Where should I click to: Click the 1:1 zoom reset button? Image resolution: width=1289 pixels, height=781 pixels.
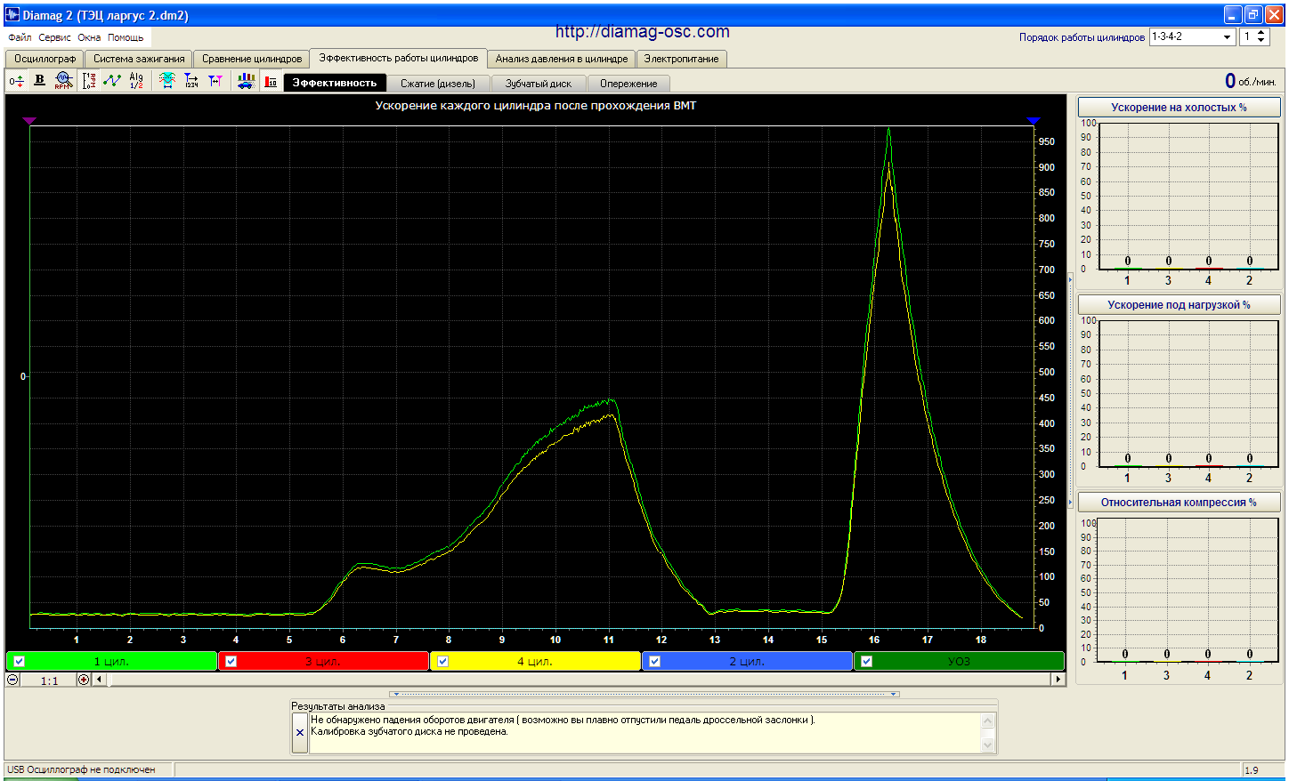pyautogui.click(x=49, y=680)
